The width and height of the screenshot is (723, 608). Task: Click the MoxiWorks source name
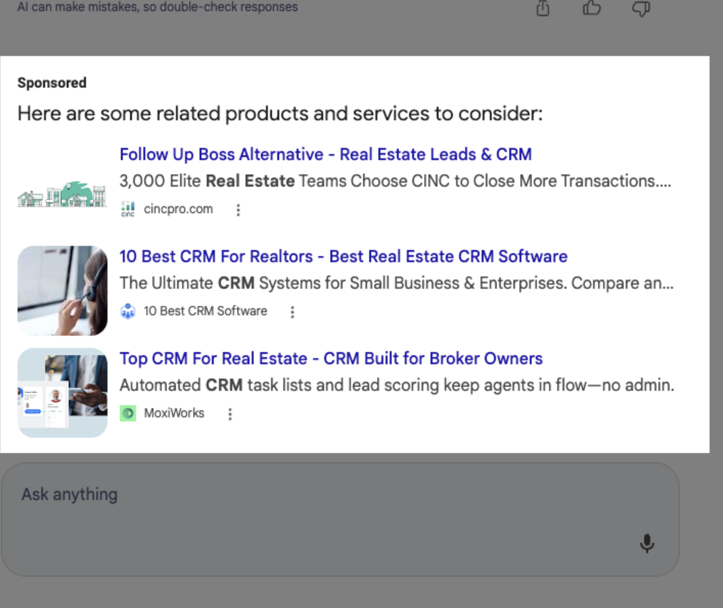174,413
